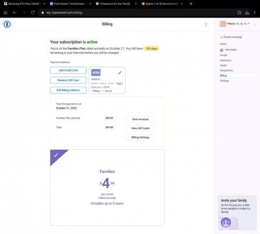This screenshot has height=234, width=260.
Task: Click the 'OUR FAMILY' sidebar heading
Action: pyautogui.click(x=231, y=50)
